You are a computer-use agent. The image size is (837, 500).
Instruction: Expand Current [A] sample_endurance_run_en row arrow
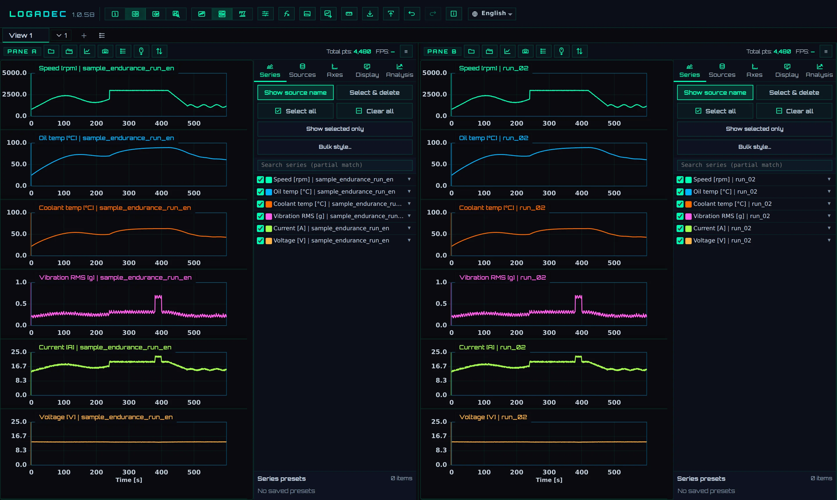[409, 228]
